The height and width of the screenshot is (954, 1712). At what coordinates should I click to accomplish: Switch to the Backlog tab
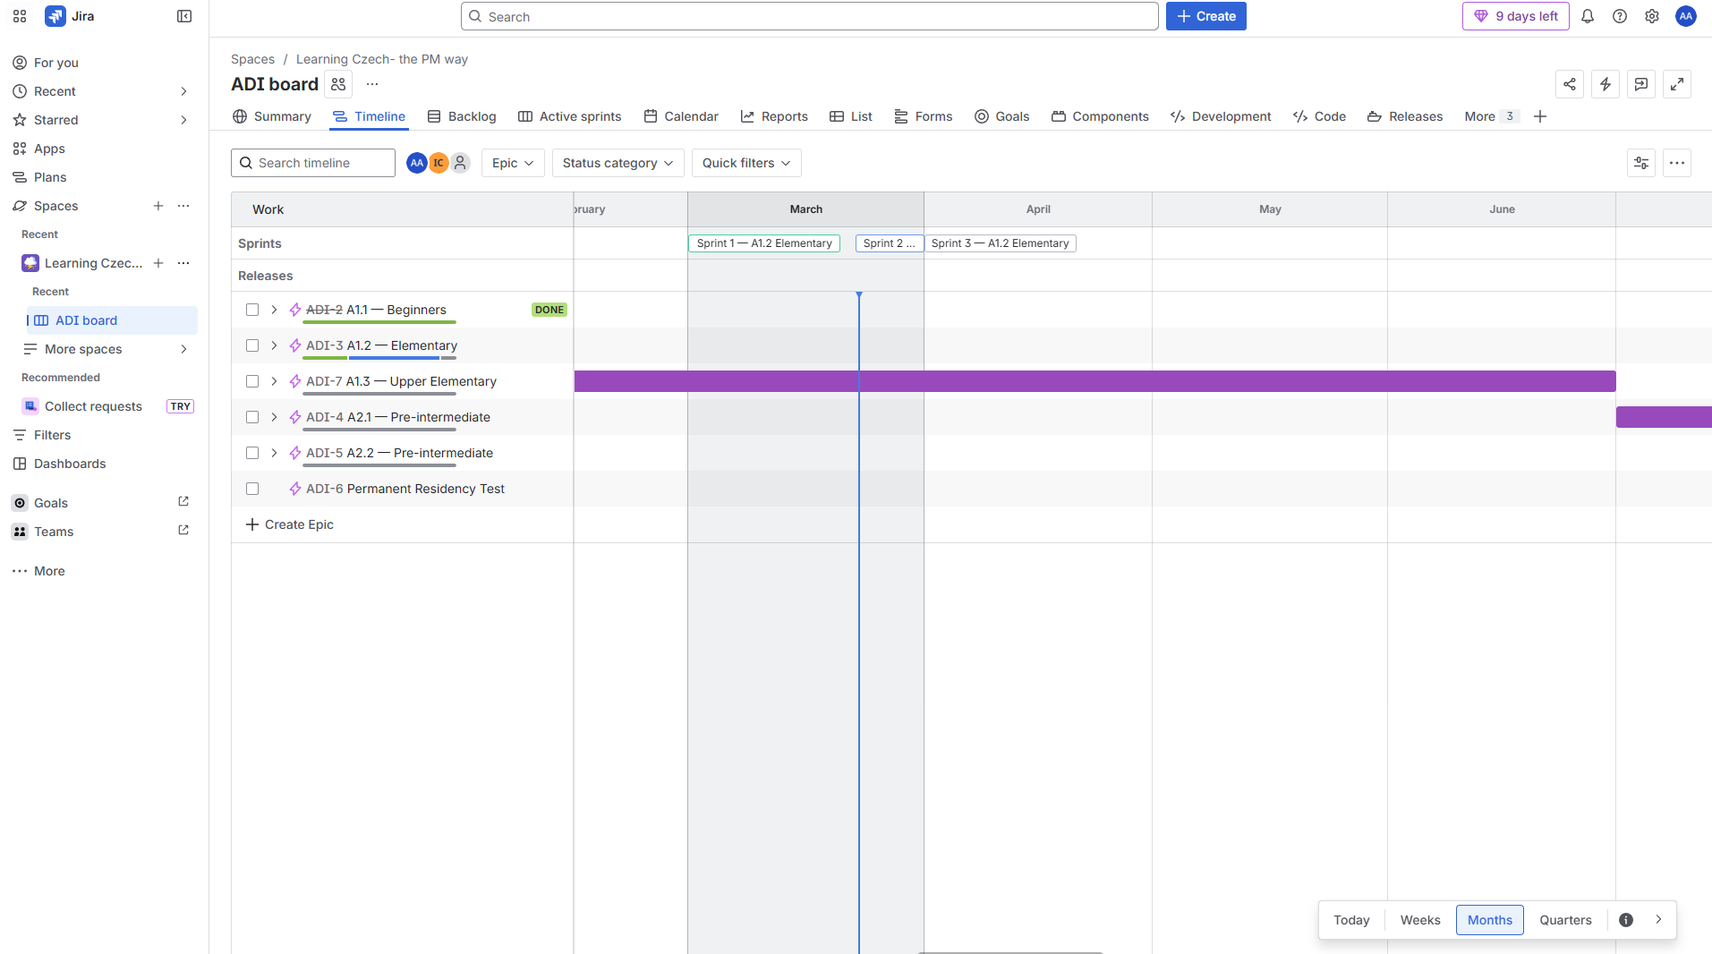pos(462,116)
